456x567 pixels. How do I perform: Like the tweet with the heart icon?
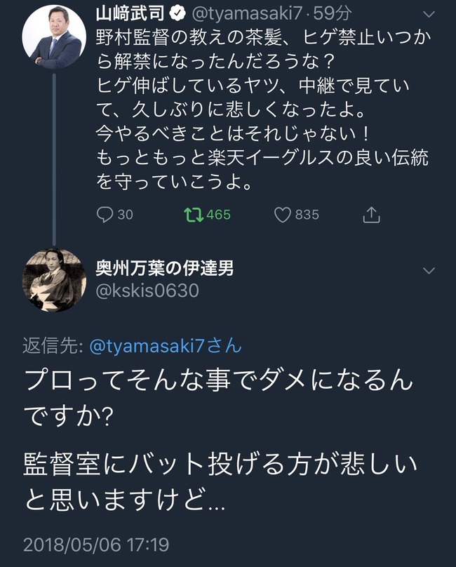tap(282, 215)
